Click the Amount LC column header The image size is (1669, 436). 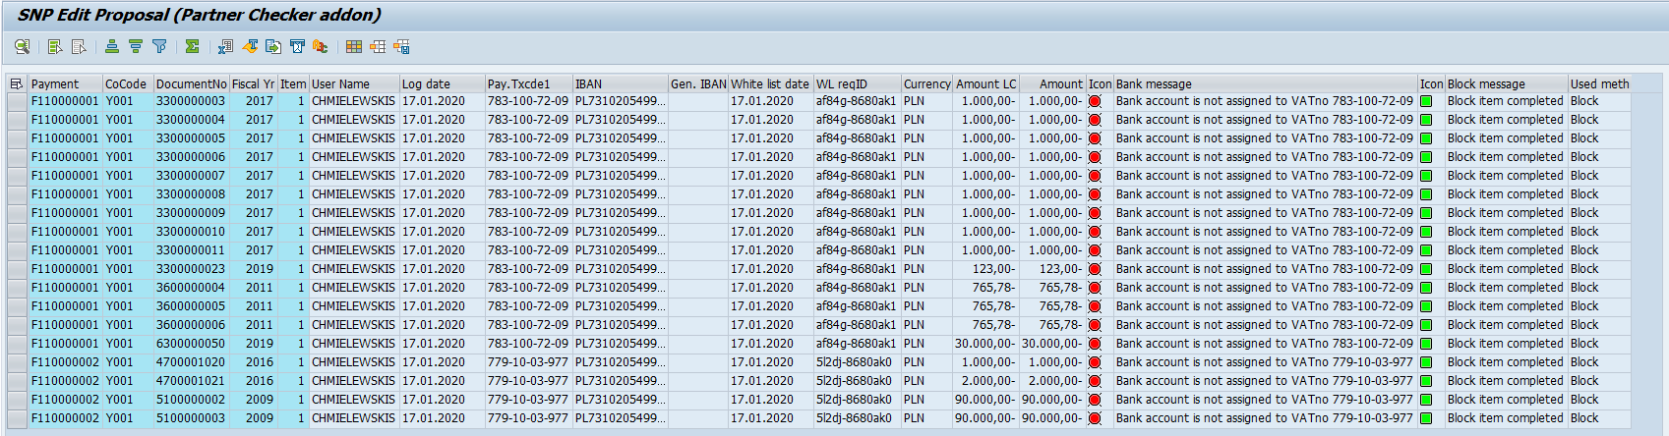(985, 84)
